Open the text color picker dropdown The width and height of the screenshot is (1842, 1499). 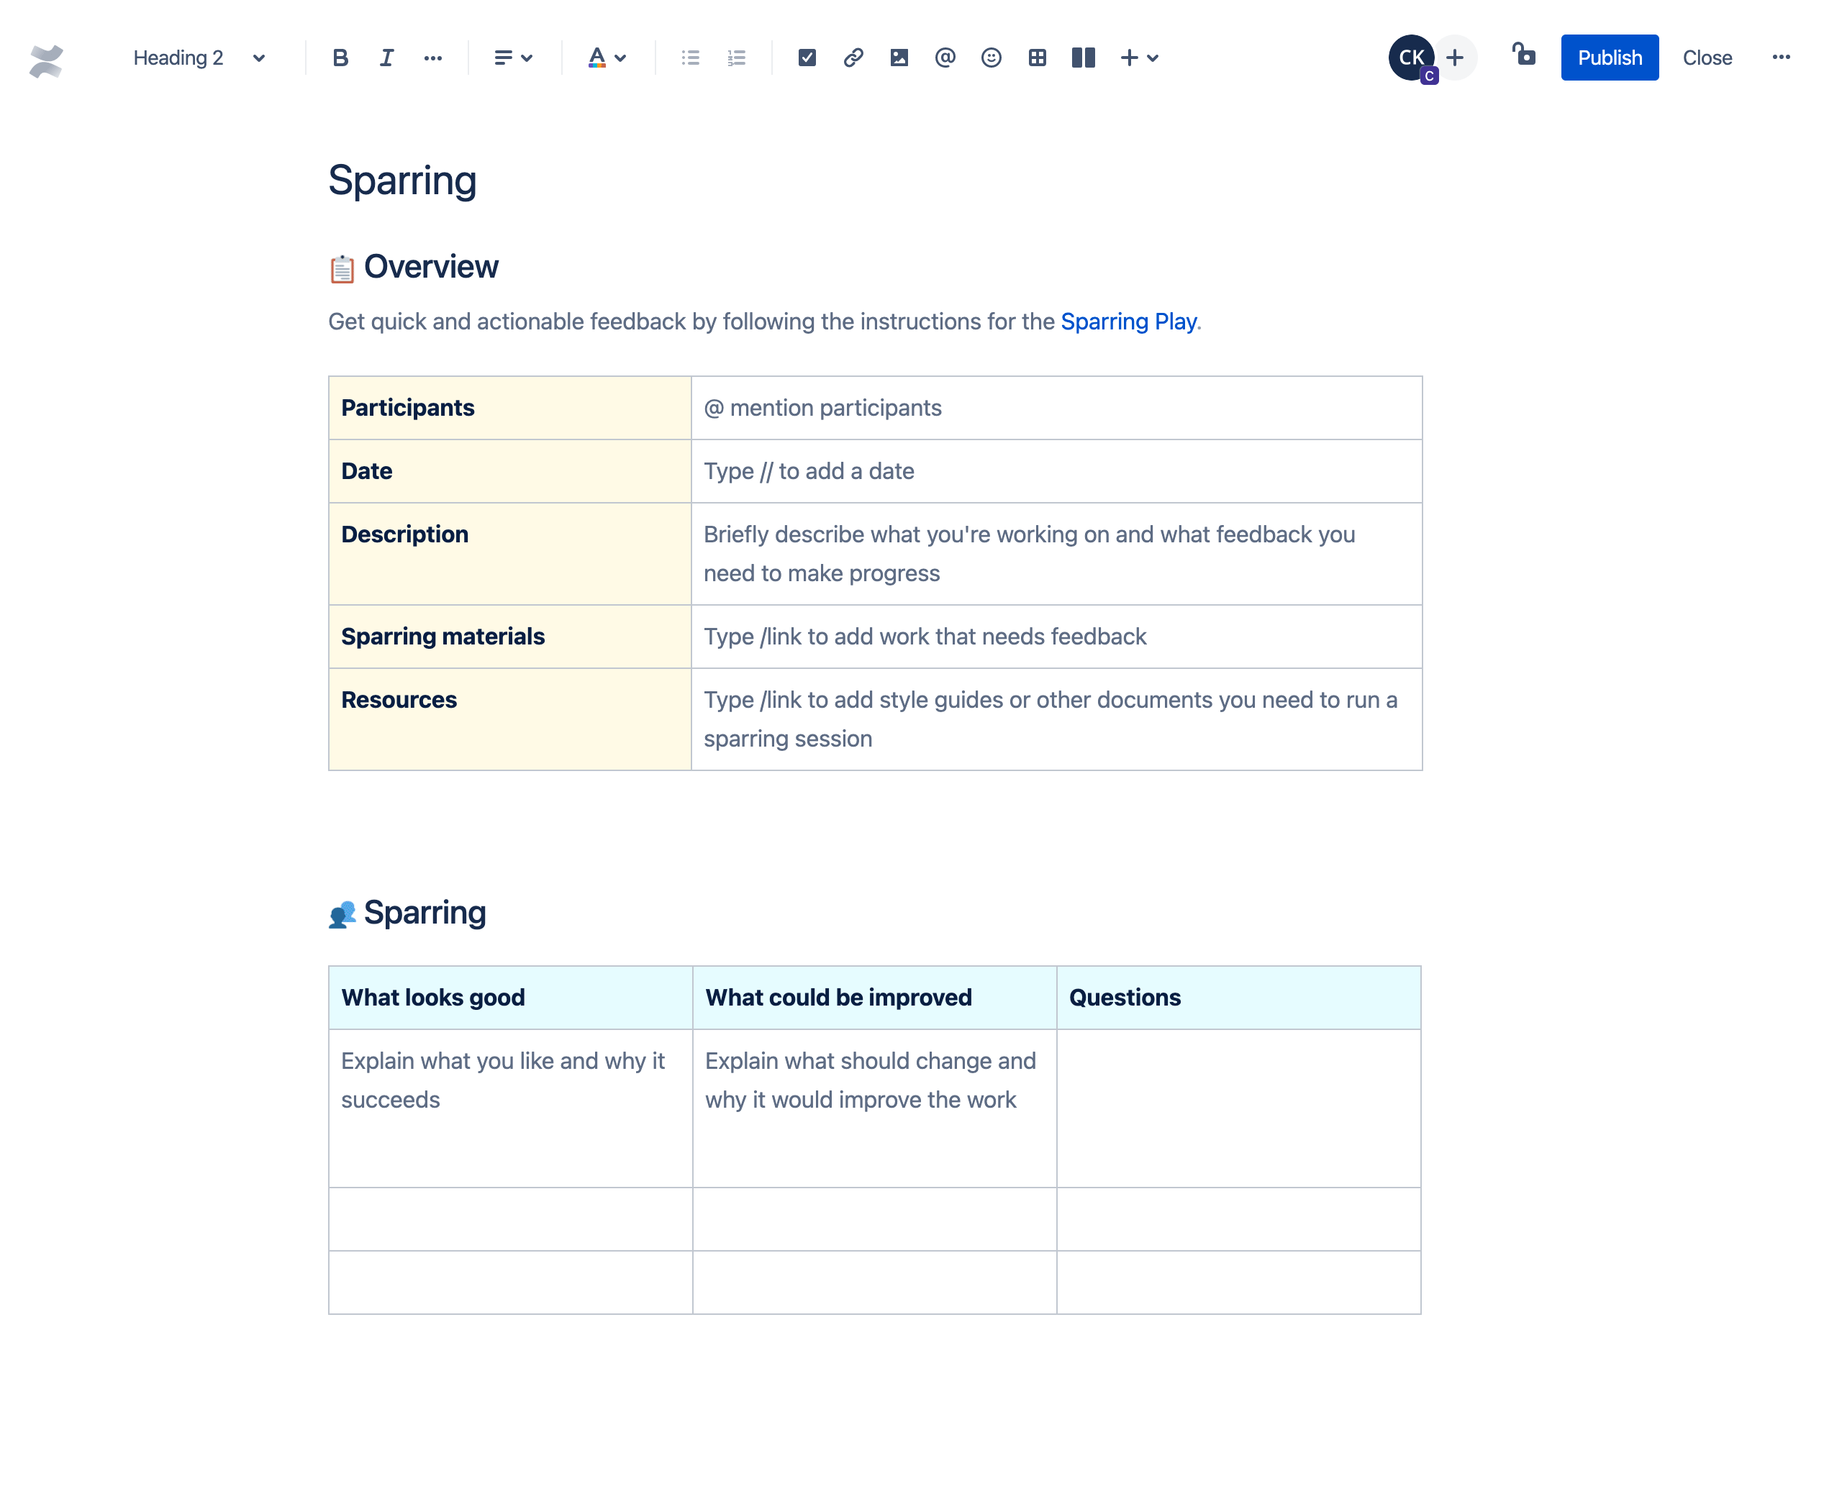[x=621, y=57]
